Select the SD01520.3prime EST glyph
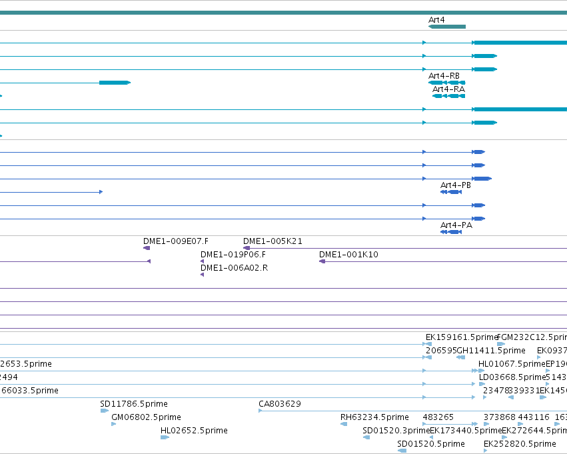Image resolution: width=567 pixels, height=454 pixels. point(366,438)
